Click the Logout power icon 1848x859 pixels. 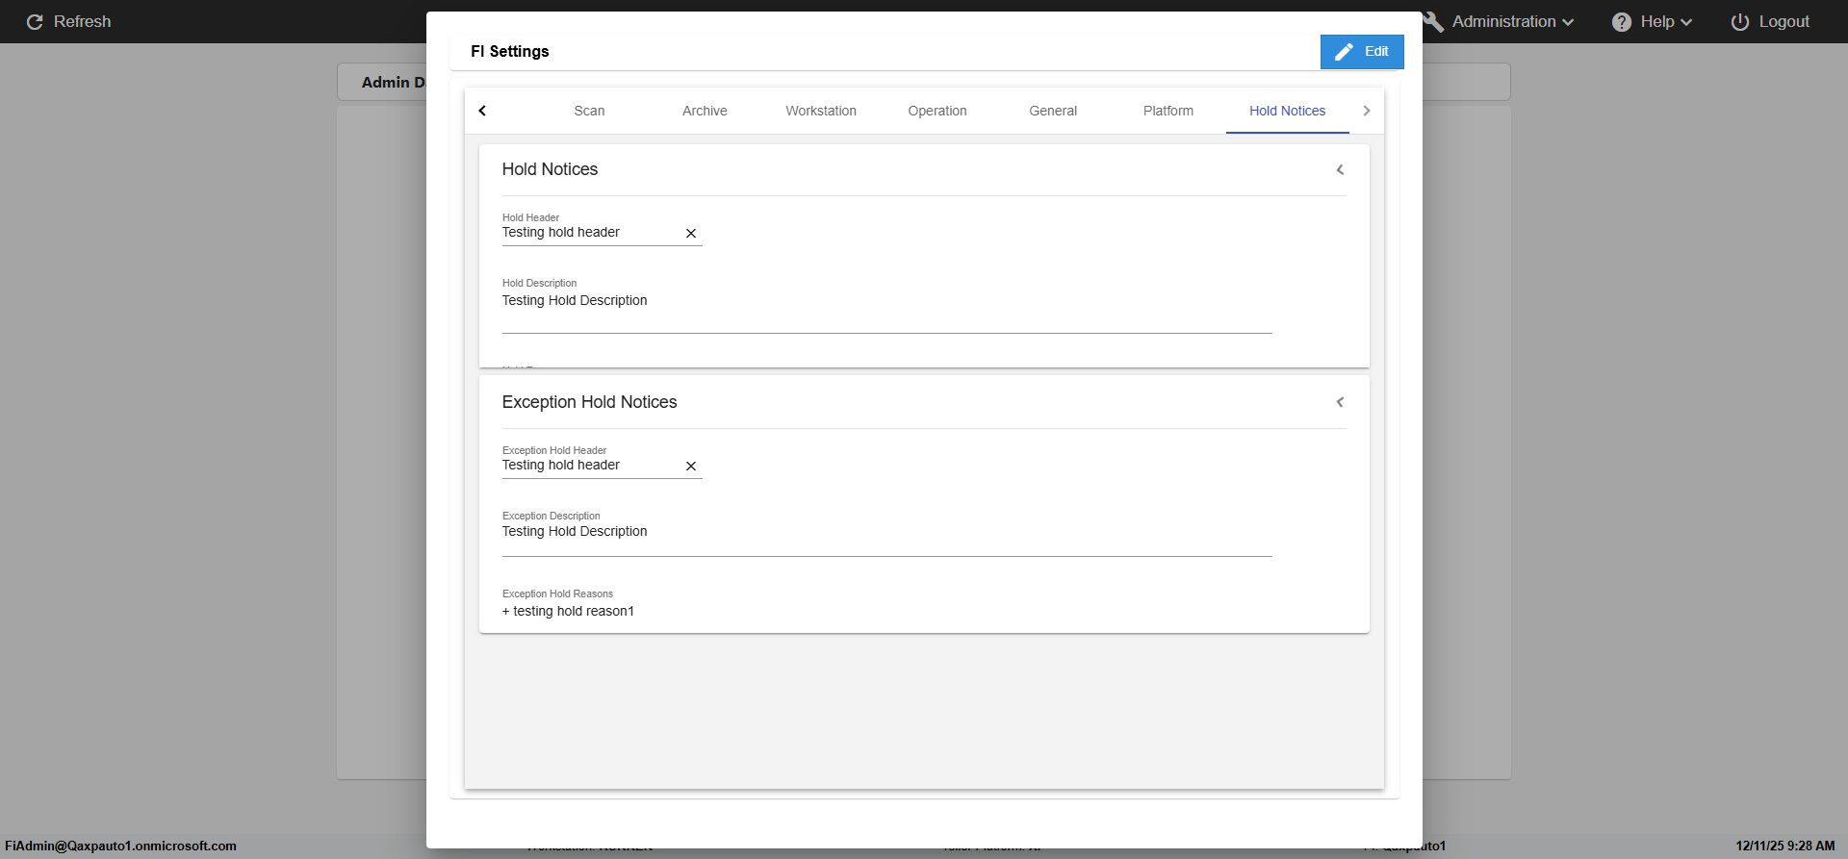pos(1739,22)
